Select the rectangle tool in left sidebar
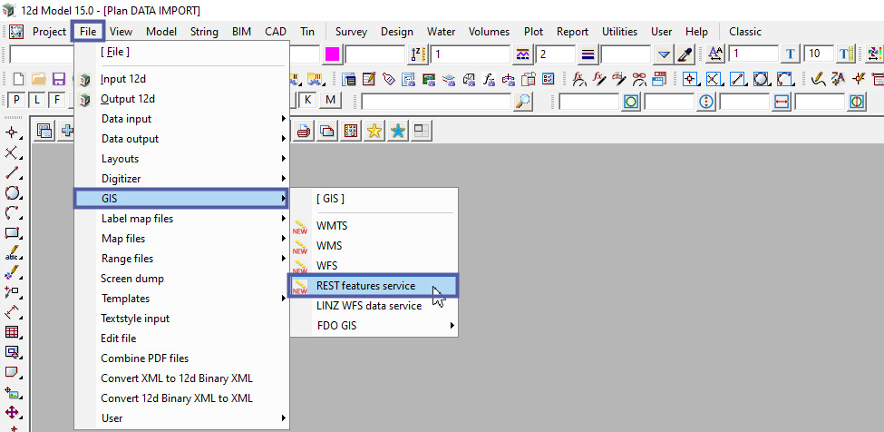 12,233
